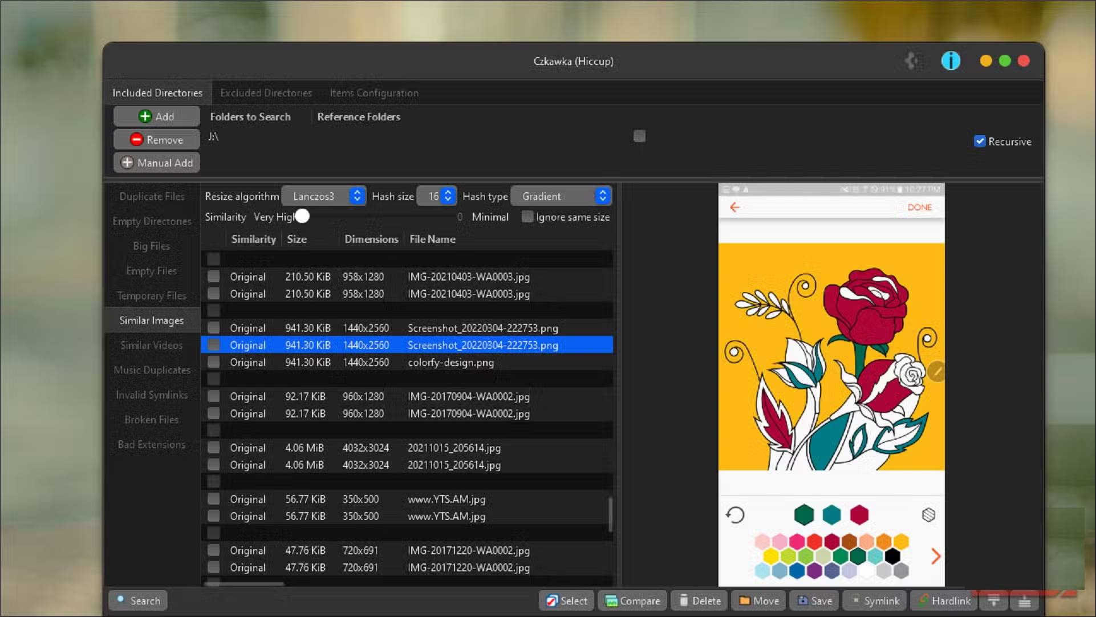Create symlinks for selected duplicates
This screenshot has width=1096, height=617.
pyautogui.click(x=875, y=600)
